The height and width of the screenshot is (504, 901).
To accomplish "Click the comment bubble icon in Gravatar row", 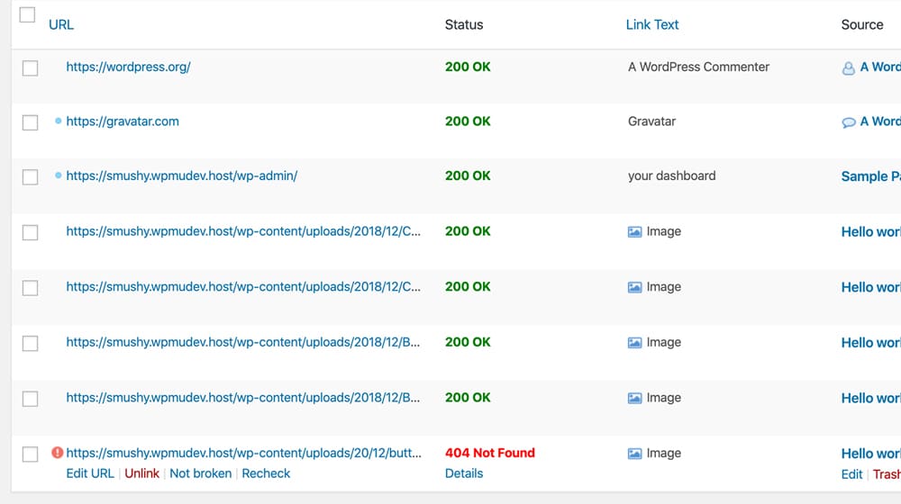I will coord(848,122).
